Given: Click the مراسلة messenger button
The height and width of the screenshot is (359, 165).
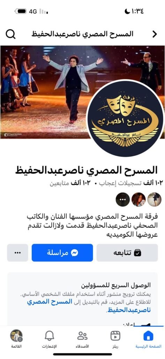Looking at the screenshot, I should (x=62, y=252).
